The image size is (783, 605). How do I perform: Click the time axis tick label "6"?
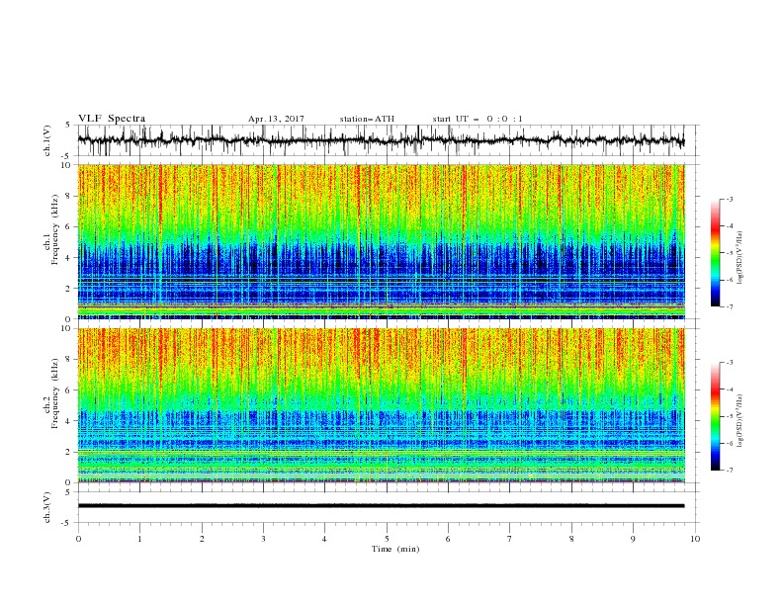448,539
